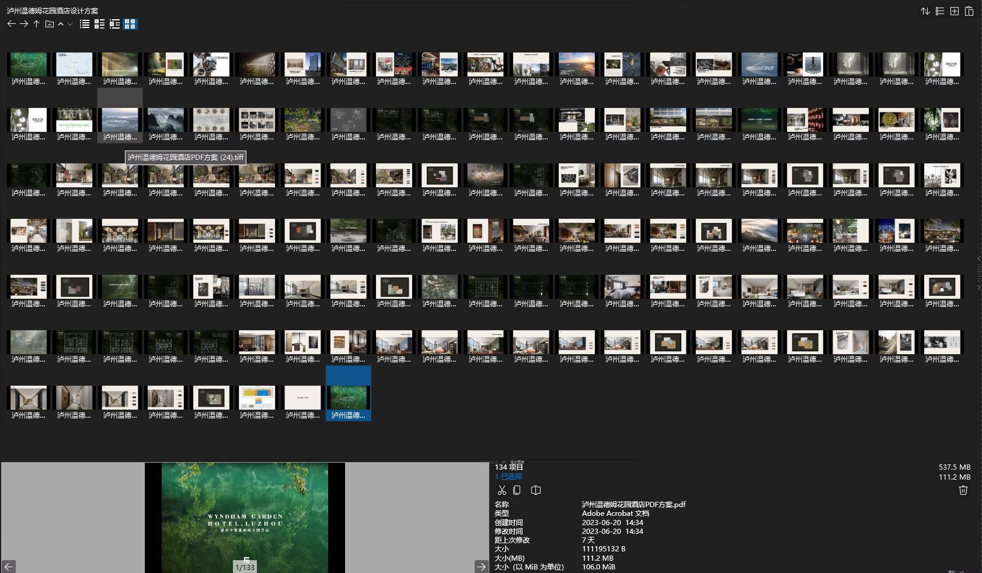982x573 pixels.
Task: Click the new item plus icon
Action: tap(955, 11)
